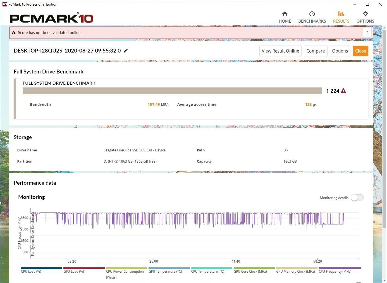Click the 25:00 time axis label
387x283 pixels.
154,261
